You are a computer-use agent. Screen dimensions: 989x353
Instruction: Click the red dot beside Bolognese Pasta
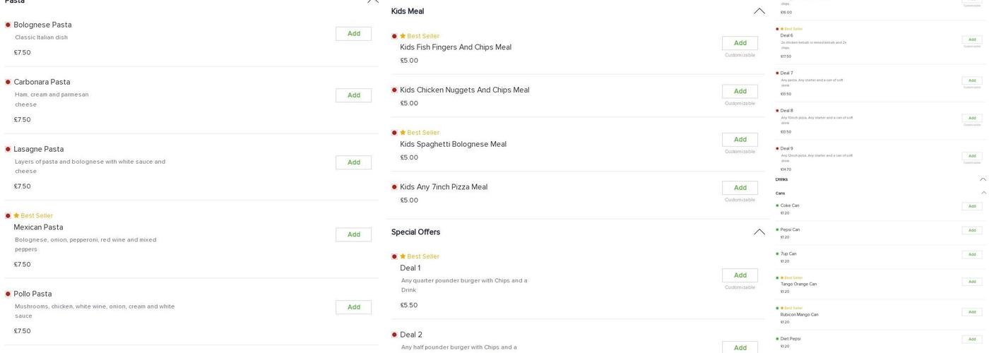coord(8,25)
